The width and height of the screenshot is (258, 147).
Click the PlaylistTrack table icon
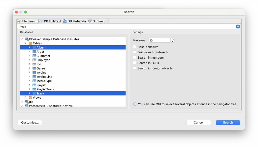click(x=34, y=89)
